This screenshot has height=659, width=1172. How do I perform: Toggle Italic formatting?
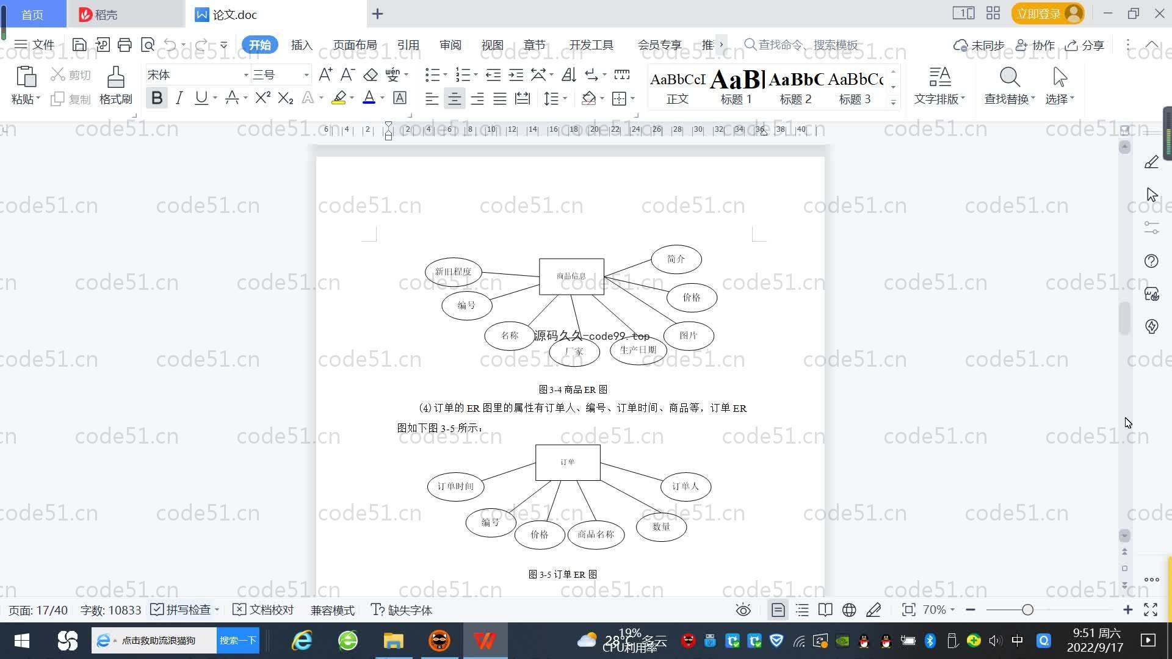click(179, 98)
